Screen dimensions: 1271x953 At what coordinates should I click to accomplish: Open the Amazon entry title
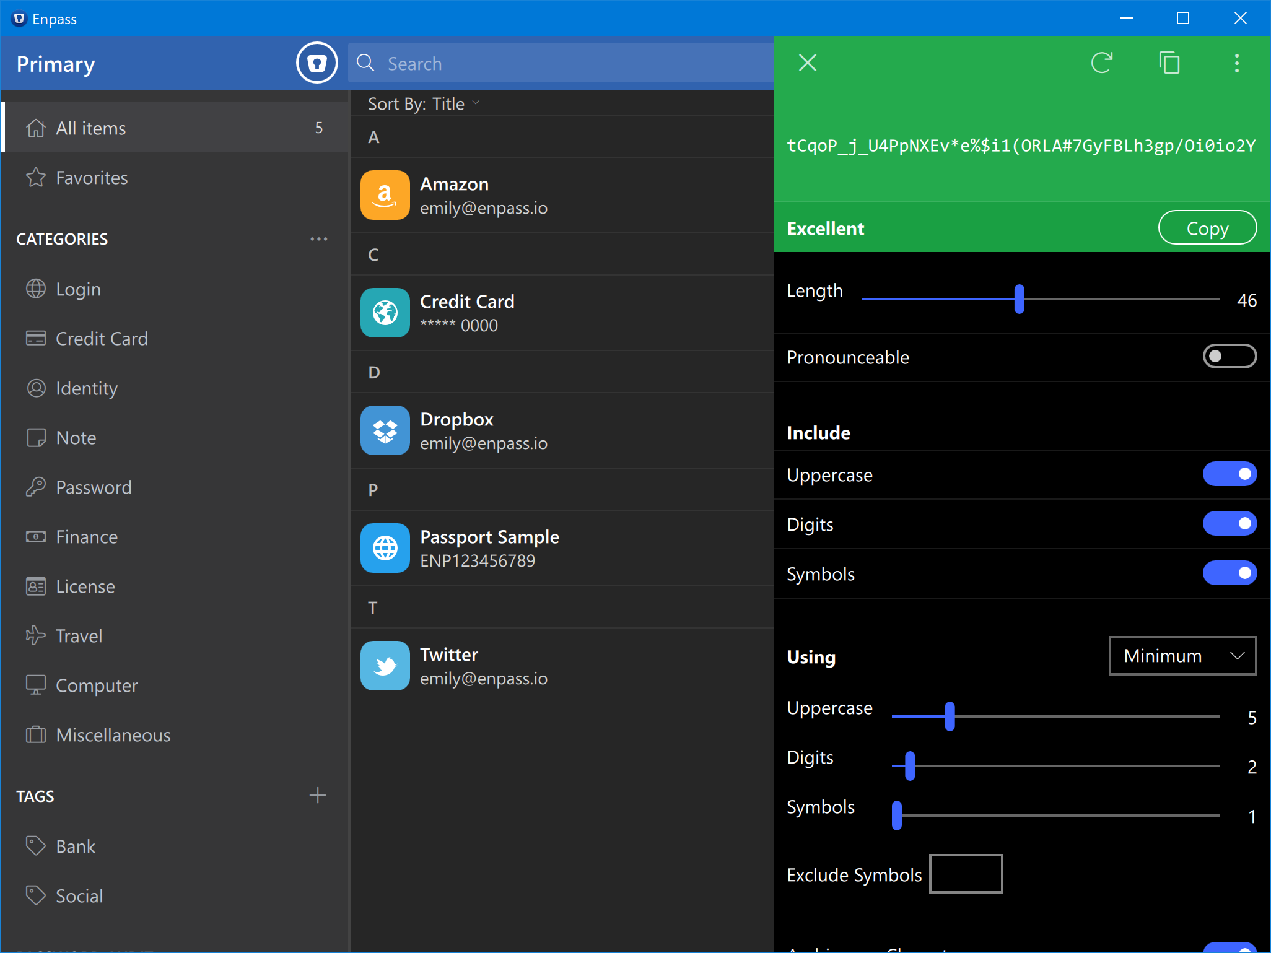(454, 184)
